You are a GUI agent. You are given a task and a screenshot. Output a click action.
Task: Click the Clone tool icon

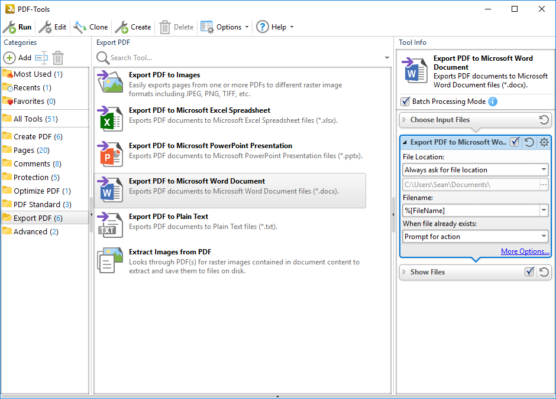point(80,27)
